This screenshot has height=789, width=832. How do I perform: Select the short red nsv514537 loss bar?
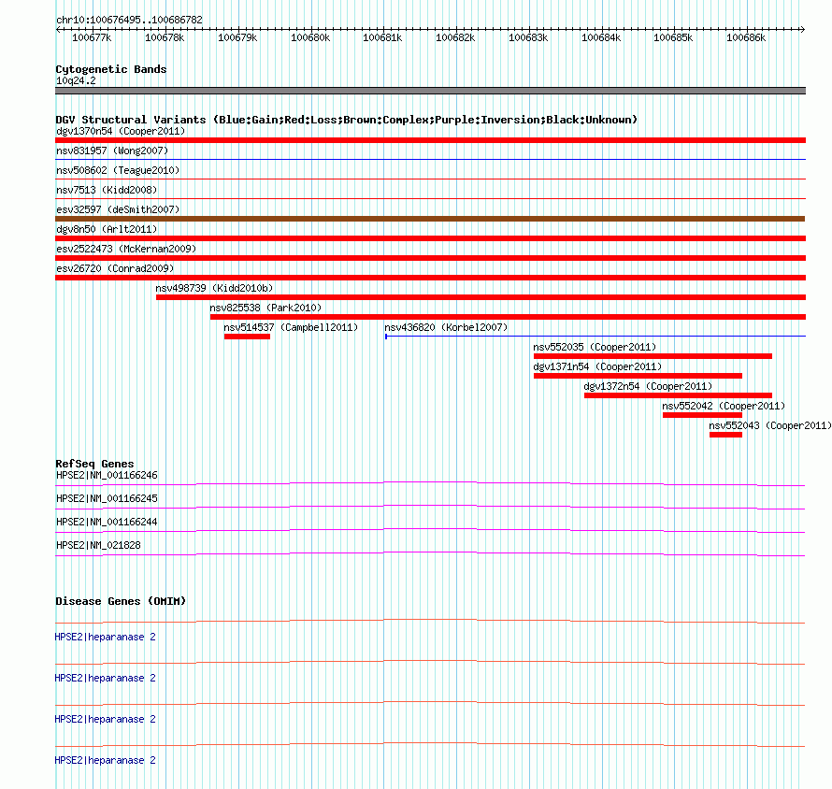tap(248, 337)
